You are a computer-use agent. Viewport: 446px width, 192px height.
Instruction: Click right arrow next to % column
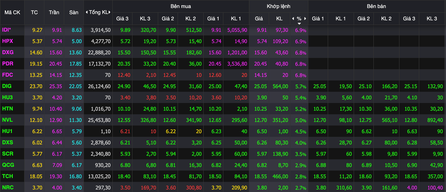(305, 19)
